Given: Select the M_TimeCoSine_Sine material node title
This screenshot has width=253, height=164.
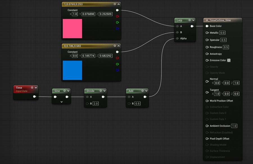Looking at the screenshot, I should pyautogui.click(x=218, y=20).
